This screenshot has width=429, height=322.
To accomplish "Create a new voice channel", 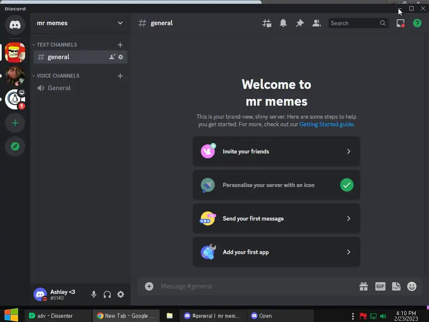I will pyautogui.click(x=120, y=76).
